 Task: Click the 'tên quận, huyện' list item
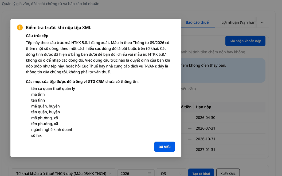click(45, 112)
